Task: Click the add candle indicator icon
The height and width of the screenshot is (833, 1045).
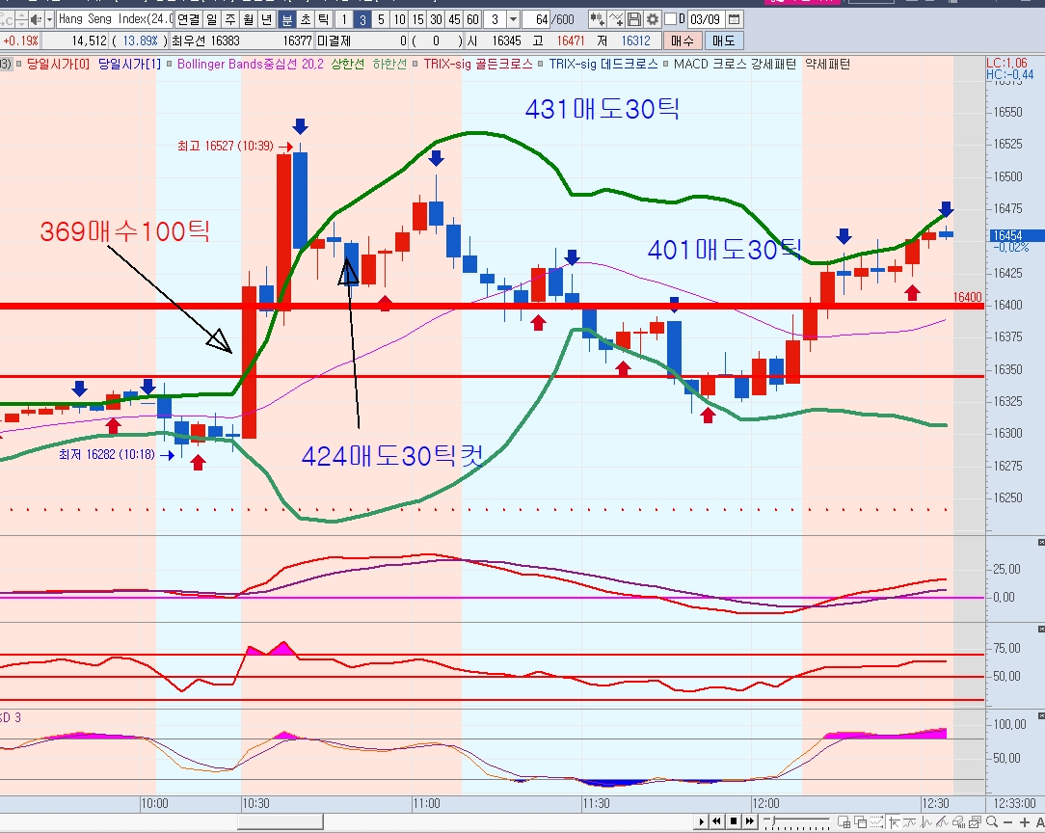Action: [x=597, y=19]
